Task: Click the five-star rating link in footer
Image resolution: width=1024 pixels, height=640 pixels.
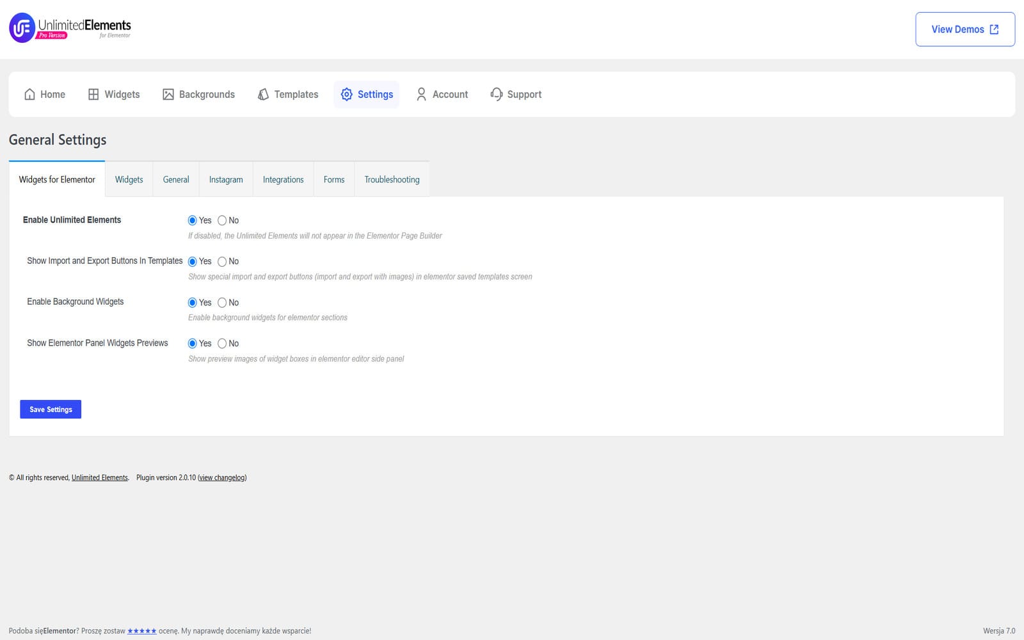Action: (x=141, y=631)
